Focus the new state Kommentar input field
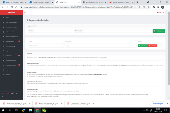The height and width of the screenshot is (113, 170). click(x=117, y=31)
